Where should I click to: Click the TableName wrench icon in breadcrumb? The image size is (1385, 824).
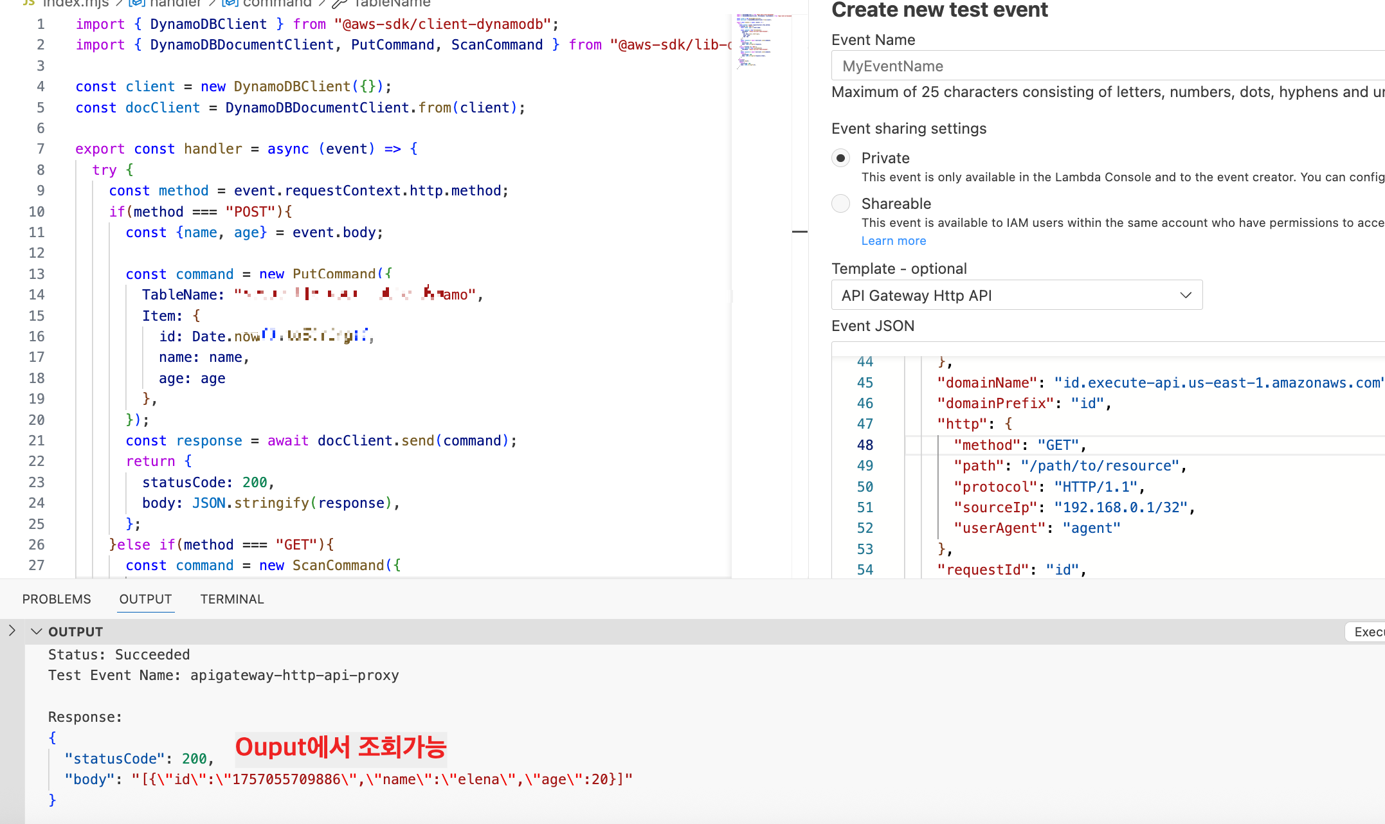coord(339,4)
